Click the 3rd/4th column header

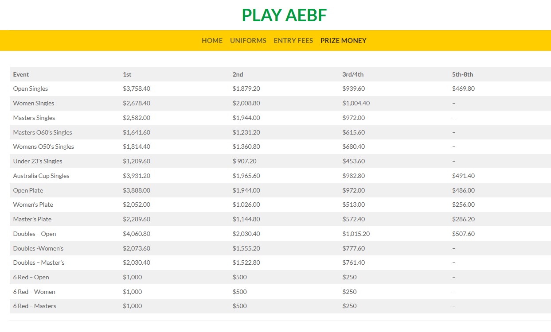point(353,74)
